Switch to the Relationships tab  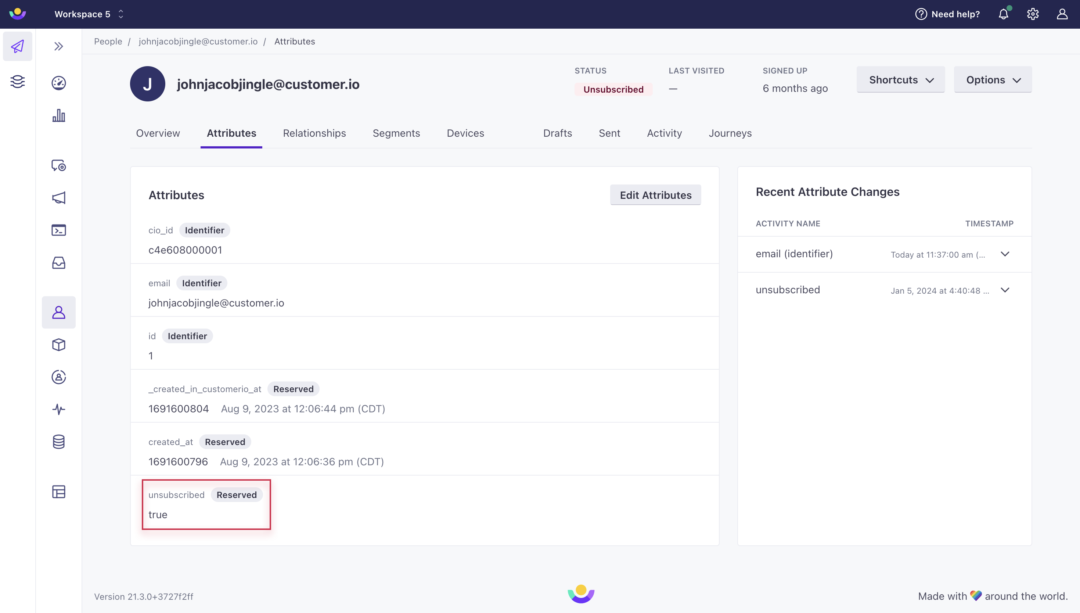point(314,133)
